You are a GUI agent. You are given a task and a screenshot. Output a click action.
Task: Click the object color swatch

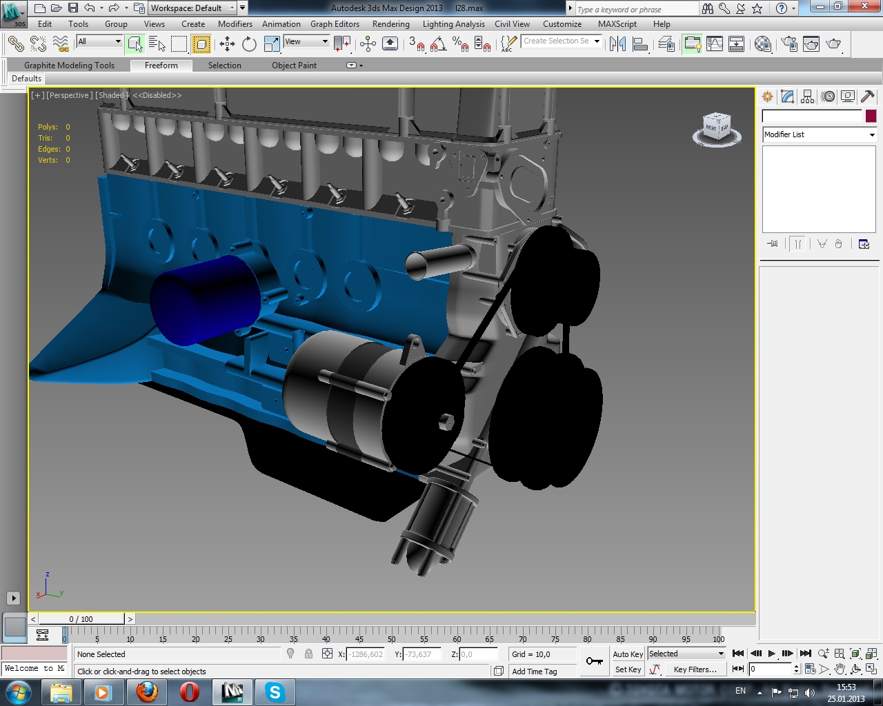tap(871, 116)
